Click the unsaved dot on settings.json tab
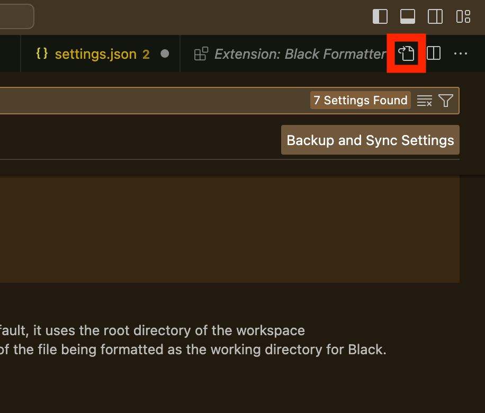The height and width of the screenshot is (413, 485). click(x=165, y=54)
